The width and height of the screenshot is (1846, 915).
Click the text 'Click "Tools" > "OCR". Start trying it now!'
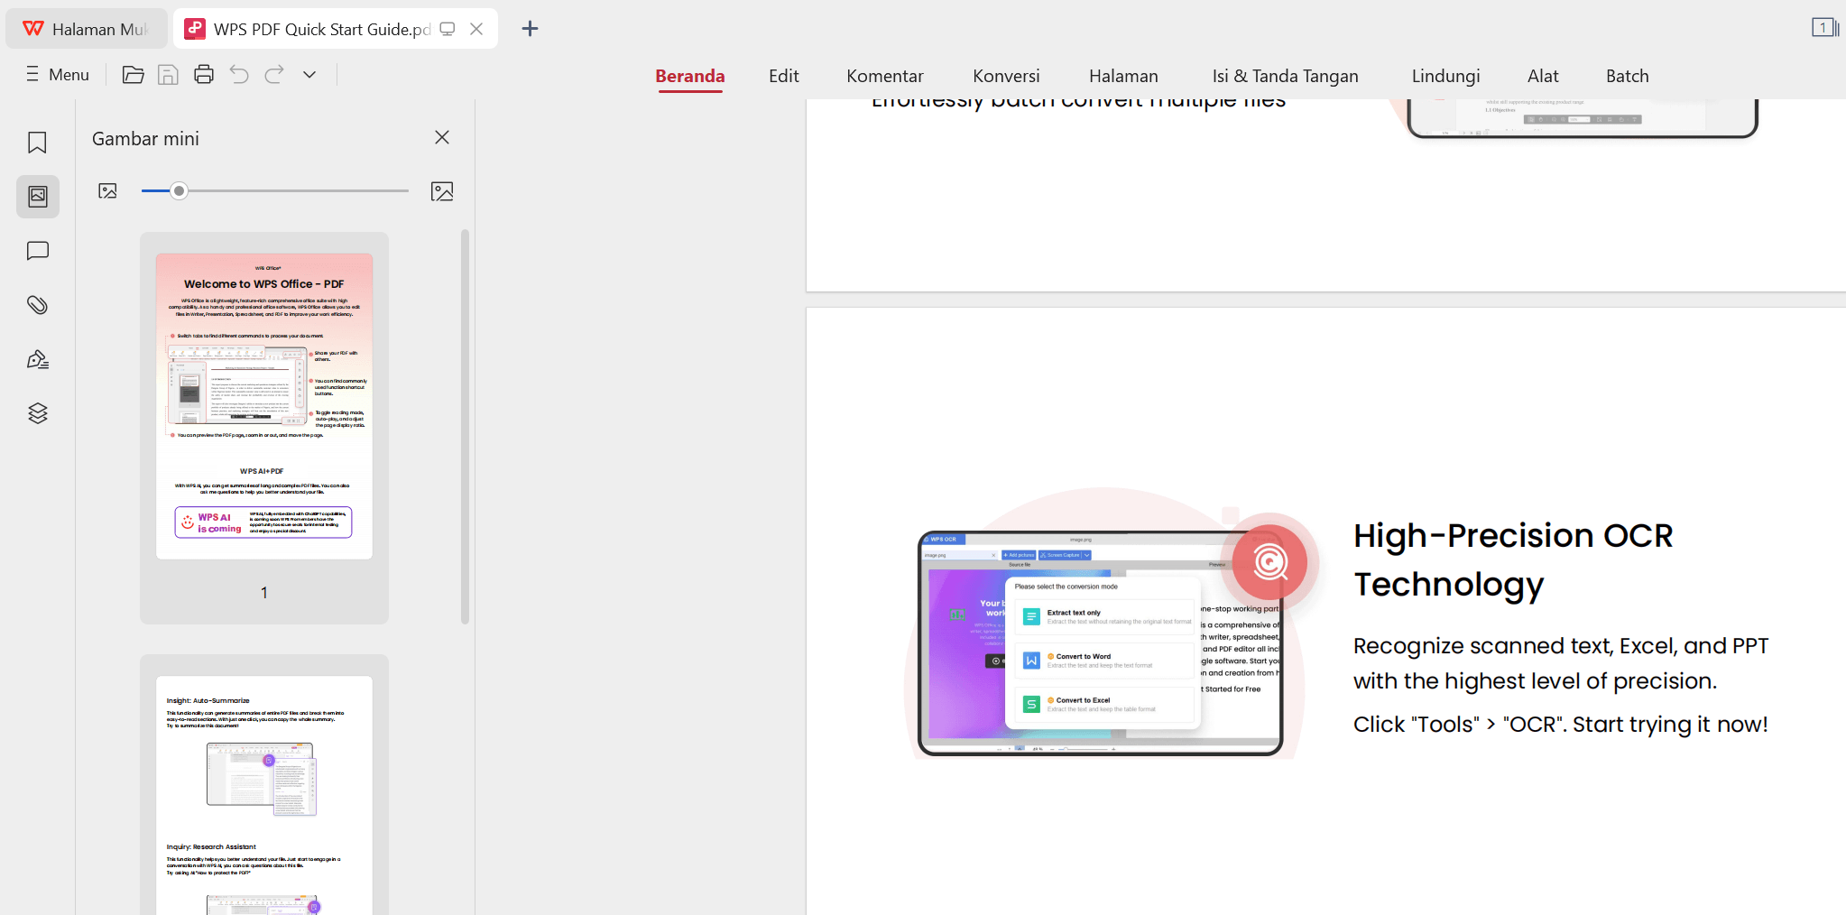[x=1561, y=725]
